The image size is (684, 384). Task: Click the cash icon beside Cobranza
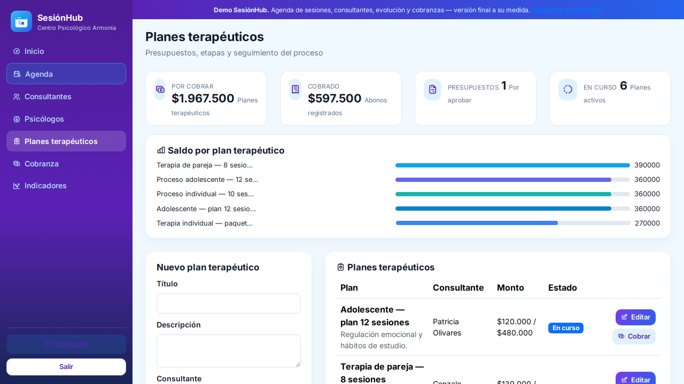pos(17,164)
